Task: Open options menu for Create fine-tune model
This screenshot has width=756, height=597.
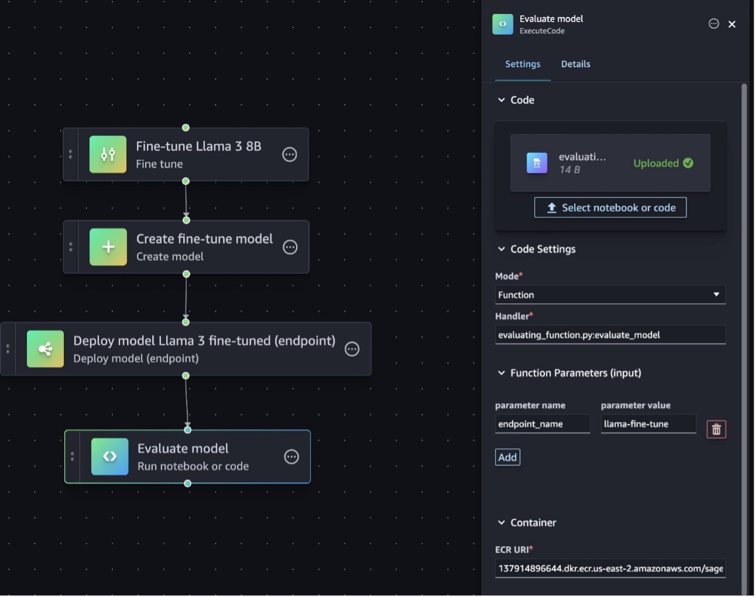Action: [x=290, y=248]
